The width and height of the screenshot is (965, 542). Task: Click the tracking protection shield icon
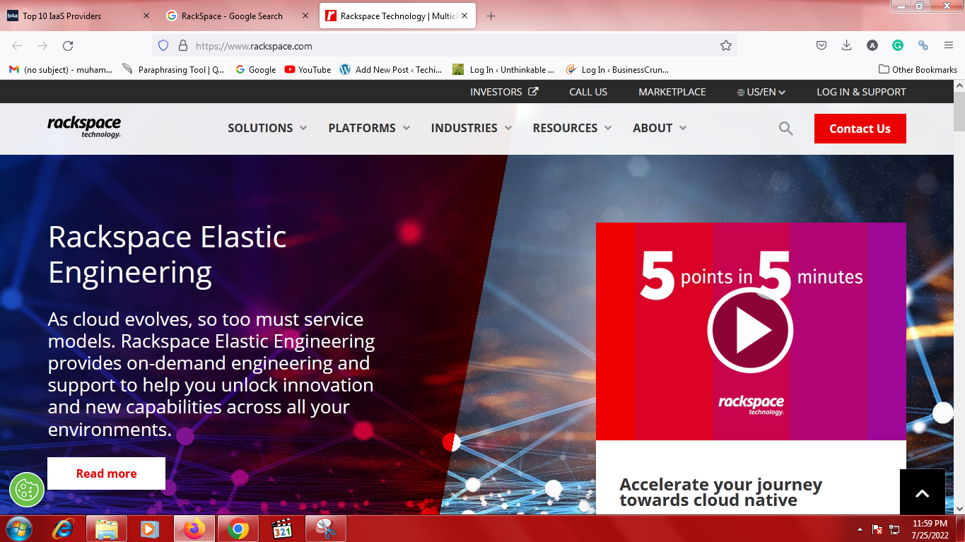[163, 45]
